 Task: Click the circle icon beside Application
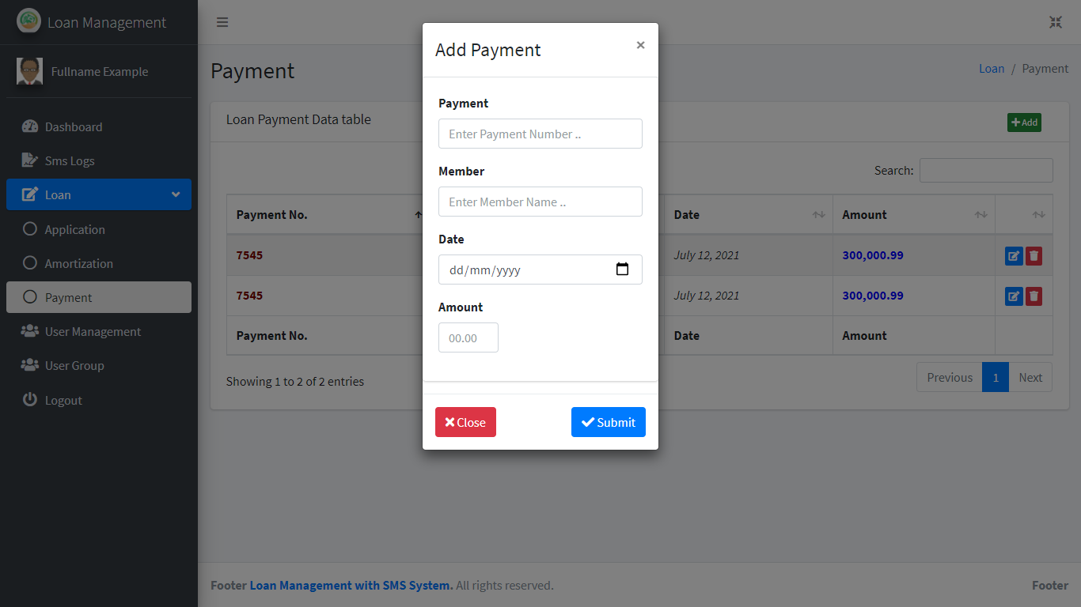30,229
